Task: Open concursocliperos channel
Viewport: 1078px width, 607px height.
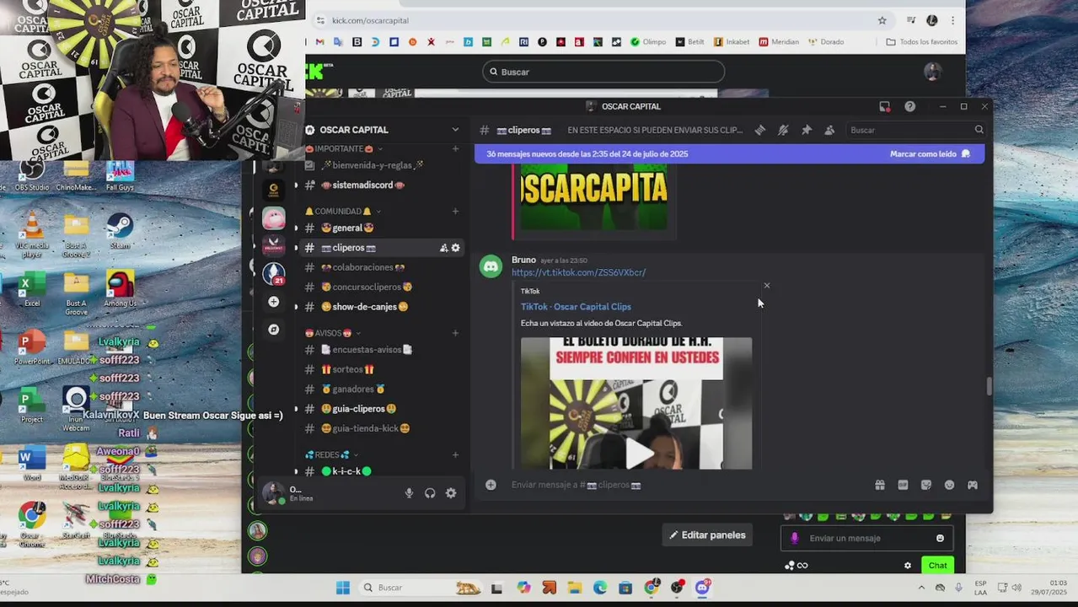Action: coord(382,287)
